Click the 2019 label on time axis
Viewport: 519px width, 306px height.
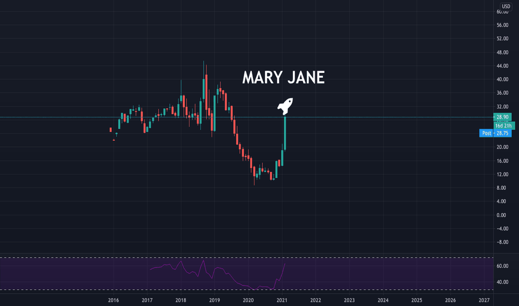click(x=214, y=300)
